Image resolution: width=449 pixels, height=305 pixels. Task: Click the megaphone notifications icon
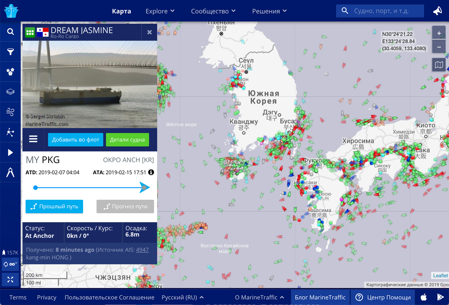[x=437, y=11]
